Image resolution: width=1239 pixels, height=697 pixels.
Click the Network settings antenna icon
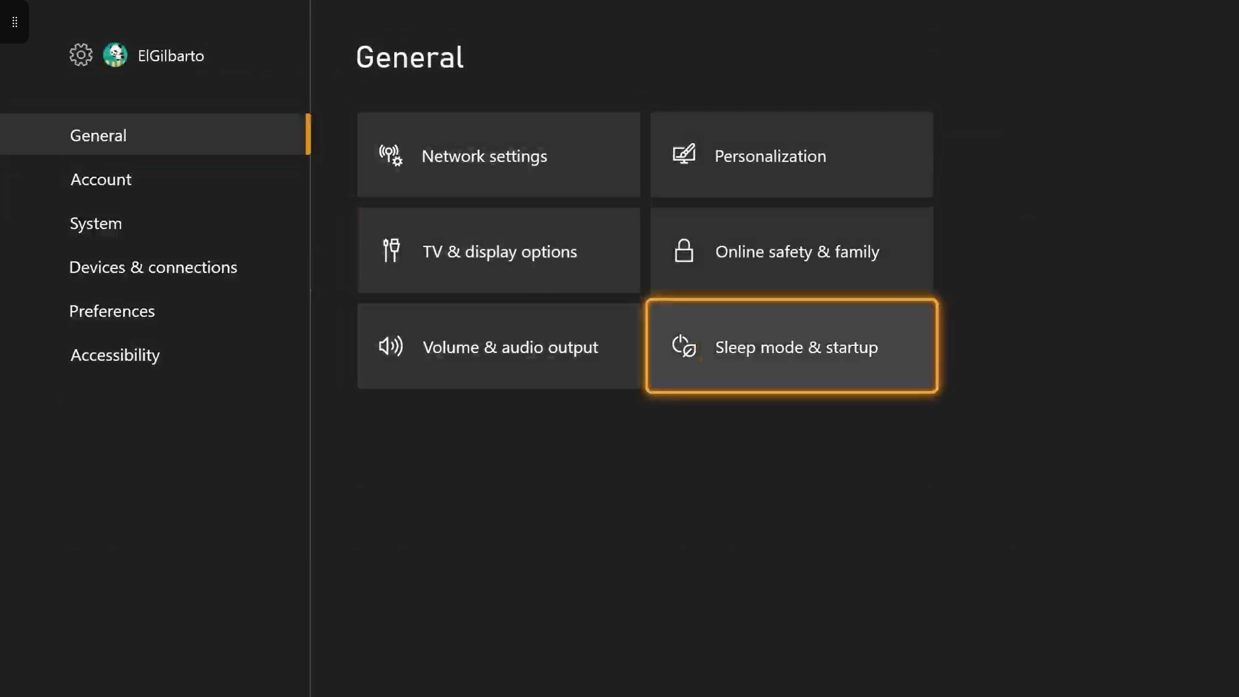[390, 155]
